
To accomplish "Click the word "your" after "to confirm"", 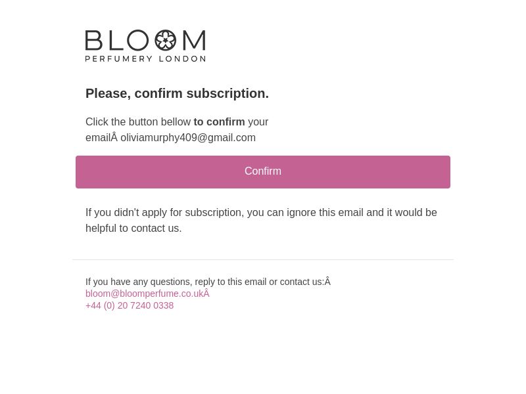I will (x=258, y=122).
